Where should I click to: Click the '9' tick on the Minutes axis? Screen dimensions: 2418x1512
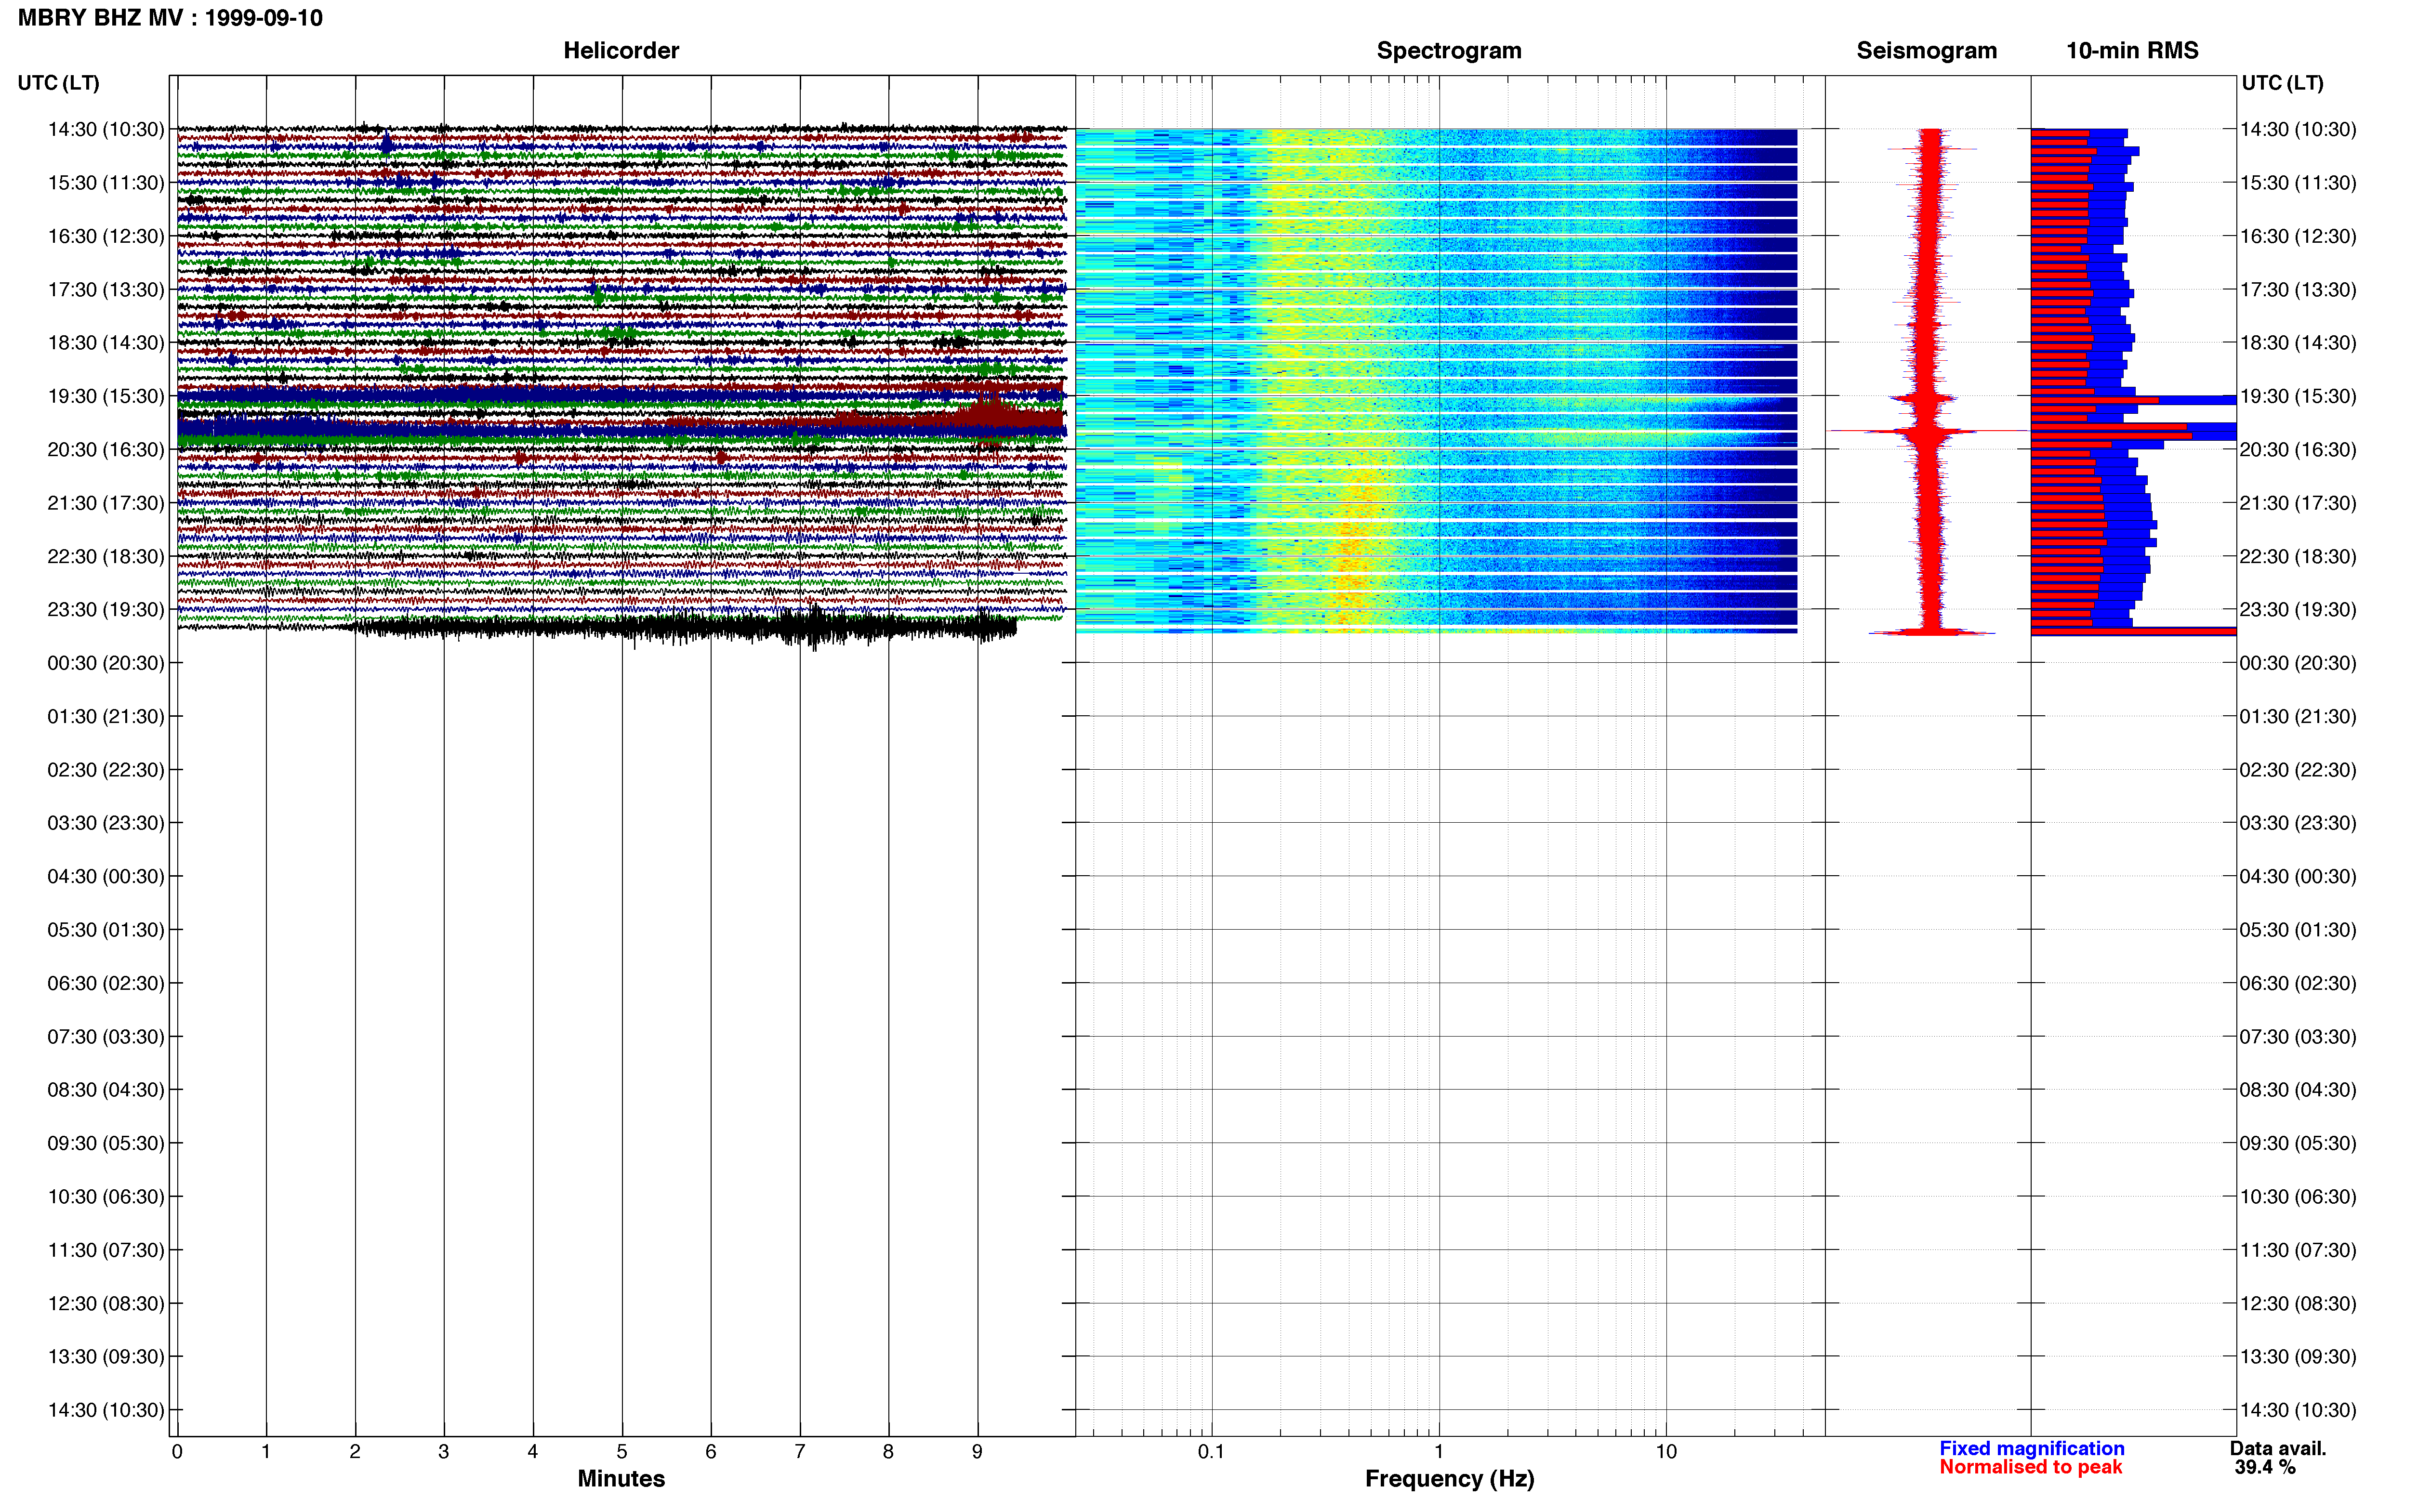coord(977,1451)
